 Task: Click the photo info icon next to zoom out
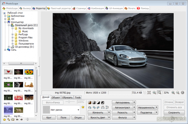click(x=182, y=93)
